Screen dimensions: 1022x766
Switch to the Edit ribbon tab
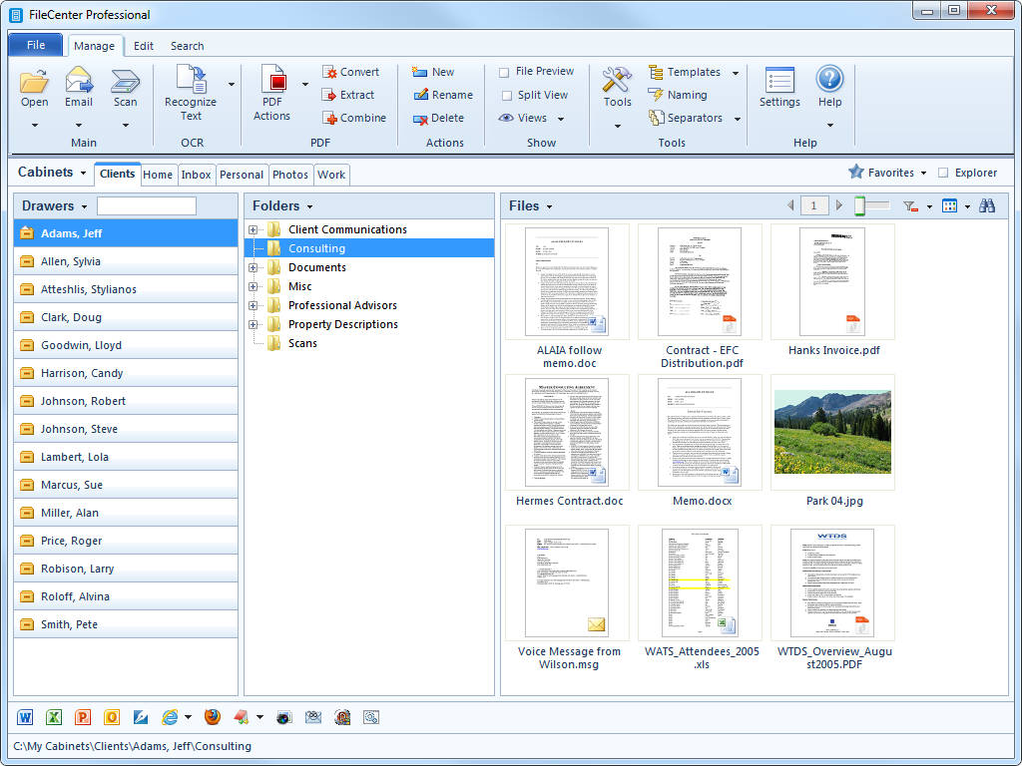(x=144, y=46)
